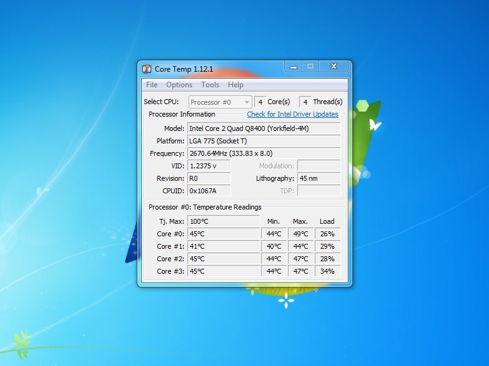The height and width of the screenshot is (366, 489).
Task: Open the Options menu
Action: 179,85
